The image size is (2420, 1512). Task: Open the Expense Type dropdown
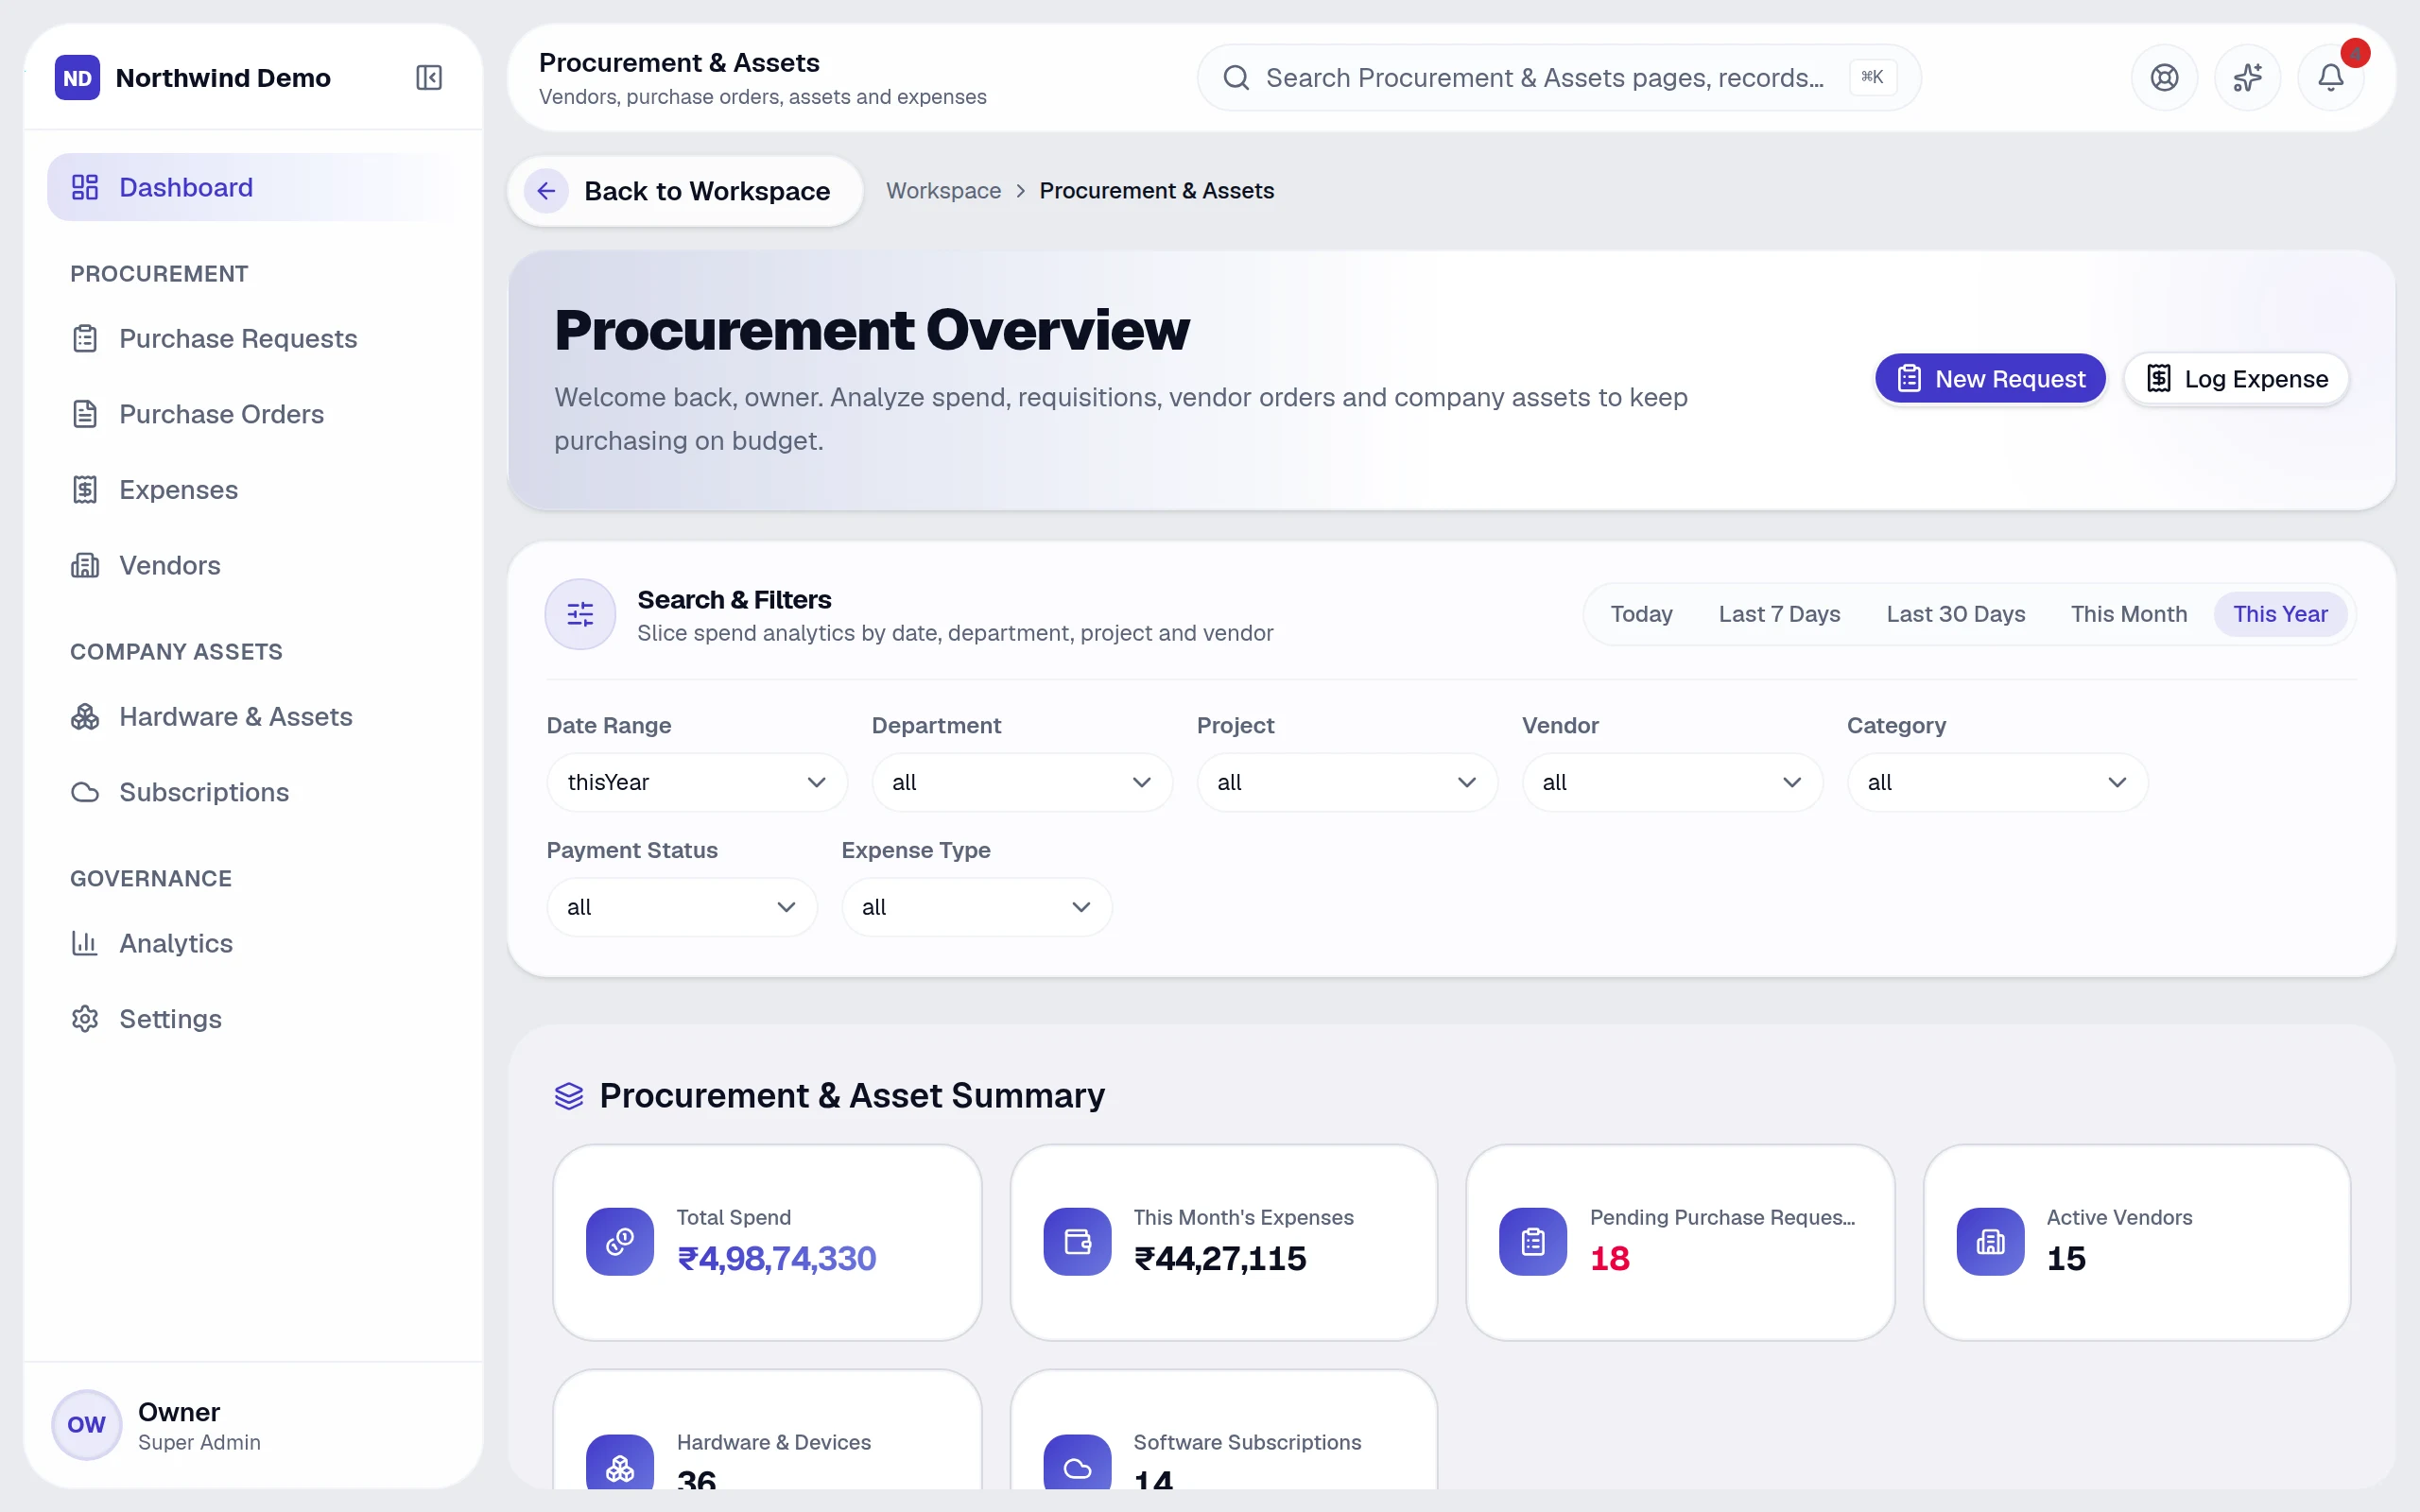(x=977, y=907)
